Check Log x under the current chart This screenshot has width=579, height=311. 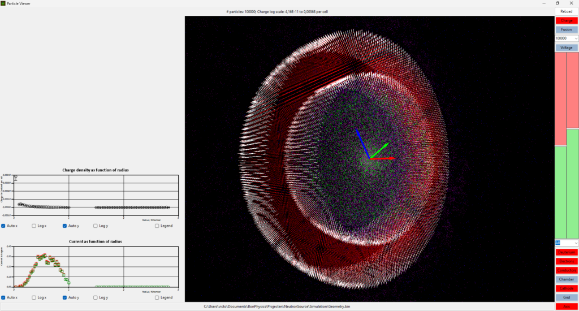coord(34,297)
